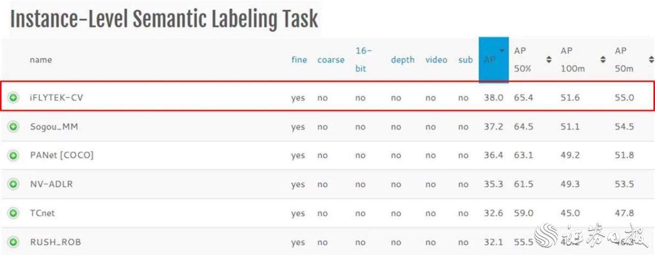Click the sub column header
Viewport: 655px width, 255px height.
[x=465, y=60]
